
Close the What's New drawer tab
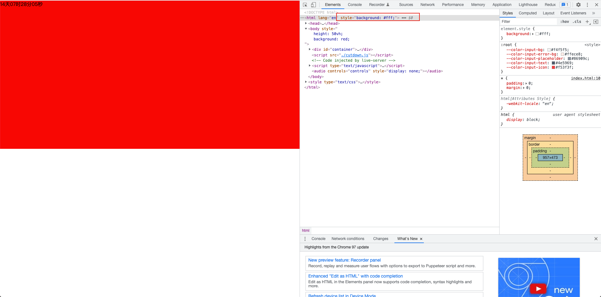(x=421, y=239)
